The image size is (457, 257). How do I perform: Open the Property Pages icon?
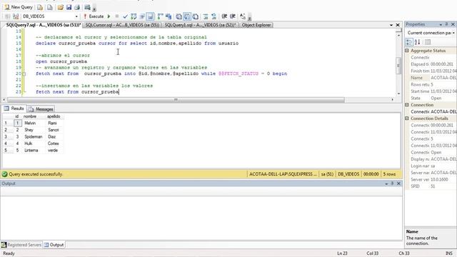428,42
